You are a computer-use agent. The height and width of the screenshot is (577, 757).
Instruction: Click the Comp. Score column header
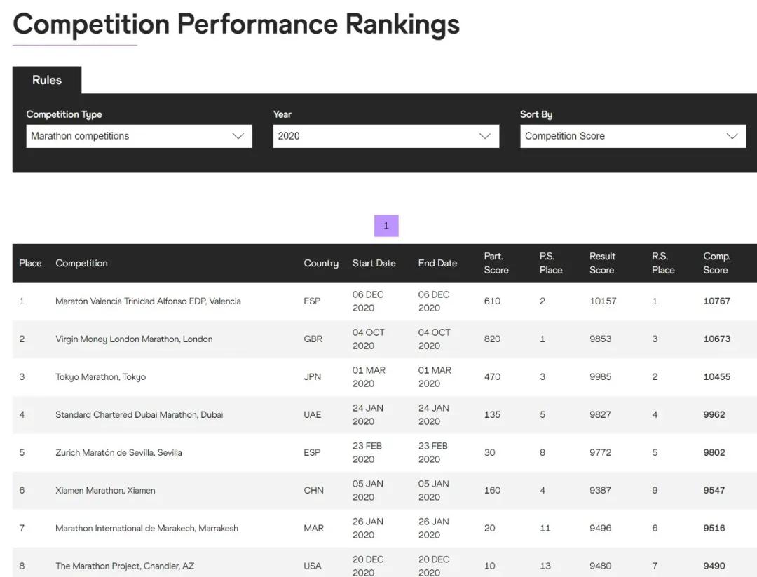click(716, 263)
